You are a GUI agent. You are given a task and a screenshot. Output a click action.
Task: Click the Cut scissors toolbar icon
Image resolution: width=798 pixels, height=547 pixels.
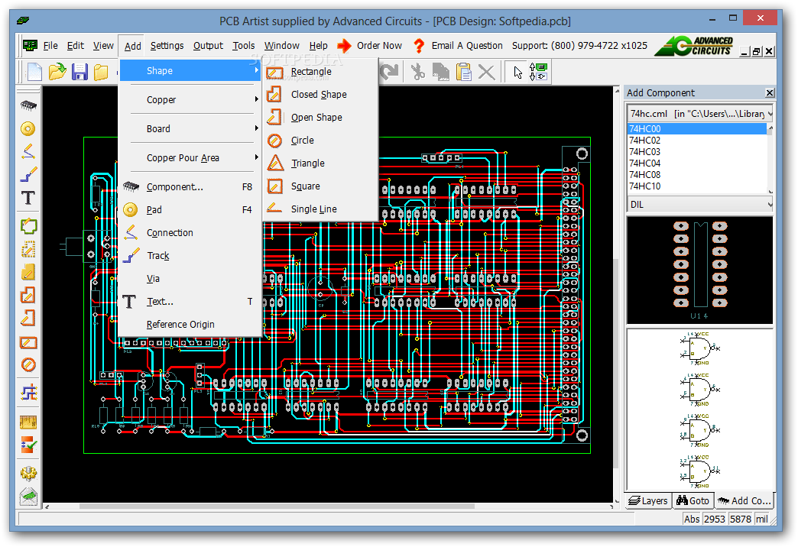pos(418,72)
